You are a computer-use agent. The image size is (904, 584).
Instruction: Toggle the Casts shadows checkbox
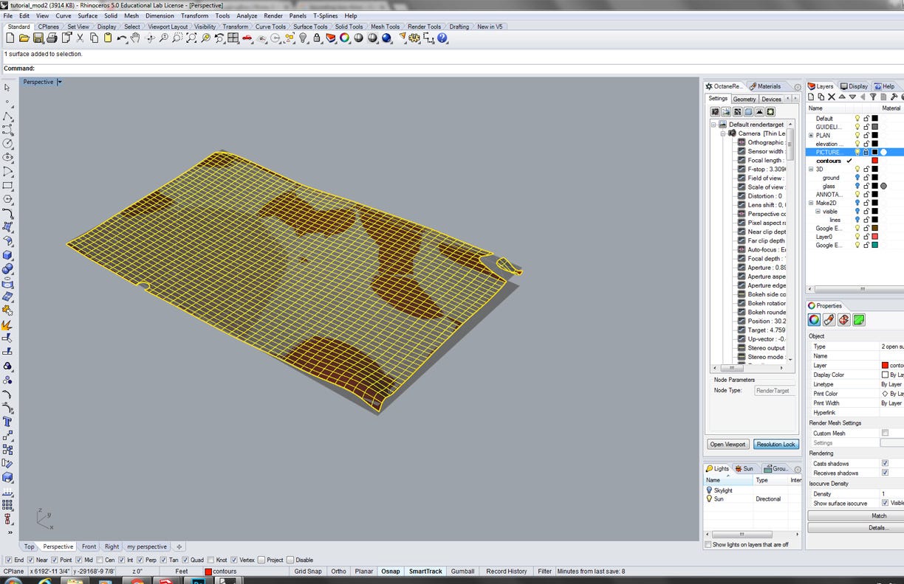click(x=885, y=464)
